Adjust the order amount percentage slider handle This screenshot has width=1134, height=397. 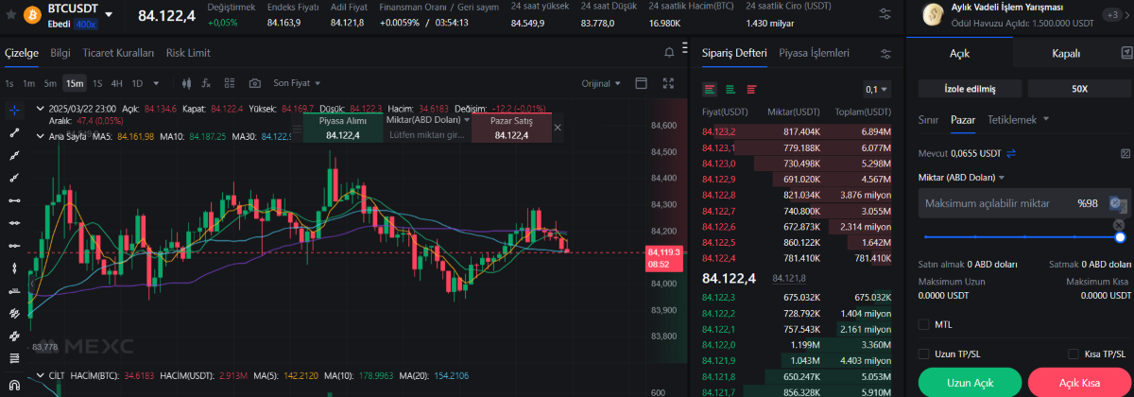pos(1120,236)
